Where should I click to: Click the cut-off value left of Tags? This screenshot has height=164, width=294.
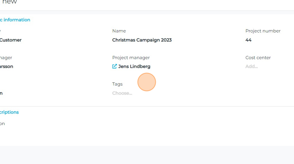point(1,93)
